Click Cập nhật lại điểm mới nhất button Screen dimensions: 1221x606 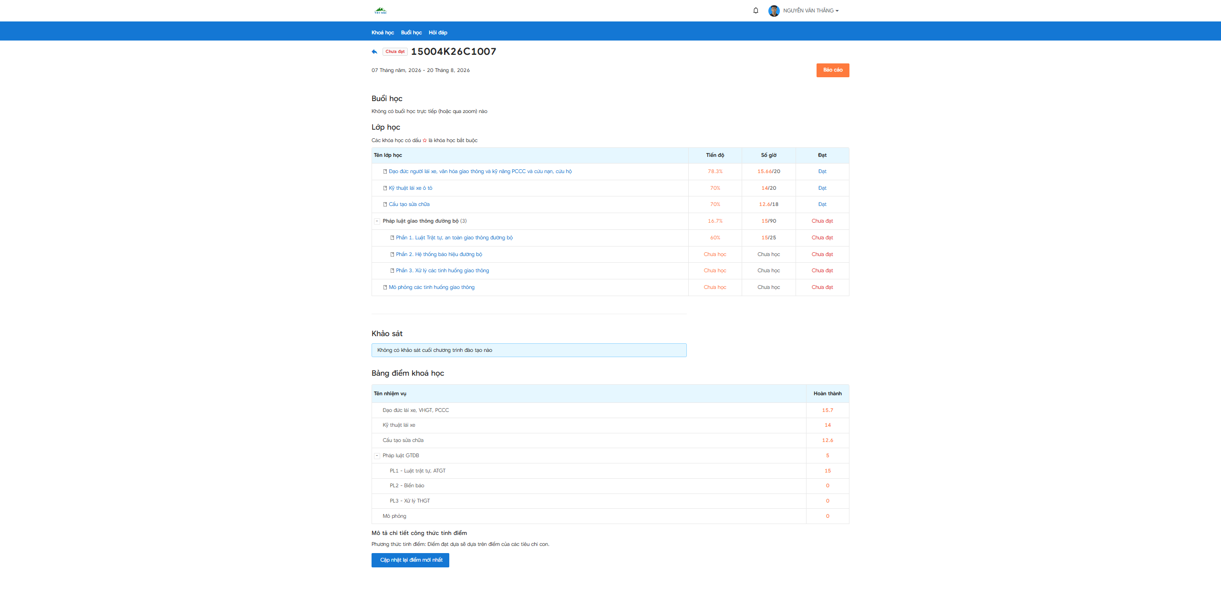[410, 560]
